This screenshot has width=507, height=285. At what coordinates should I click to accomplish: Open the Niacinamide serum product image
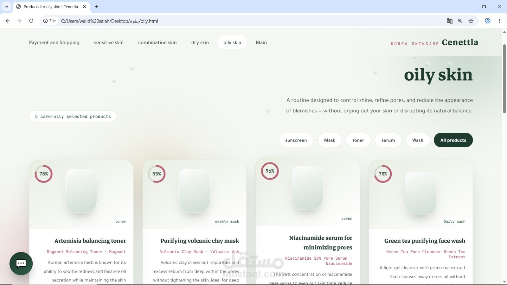307,188
